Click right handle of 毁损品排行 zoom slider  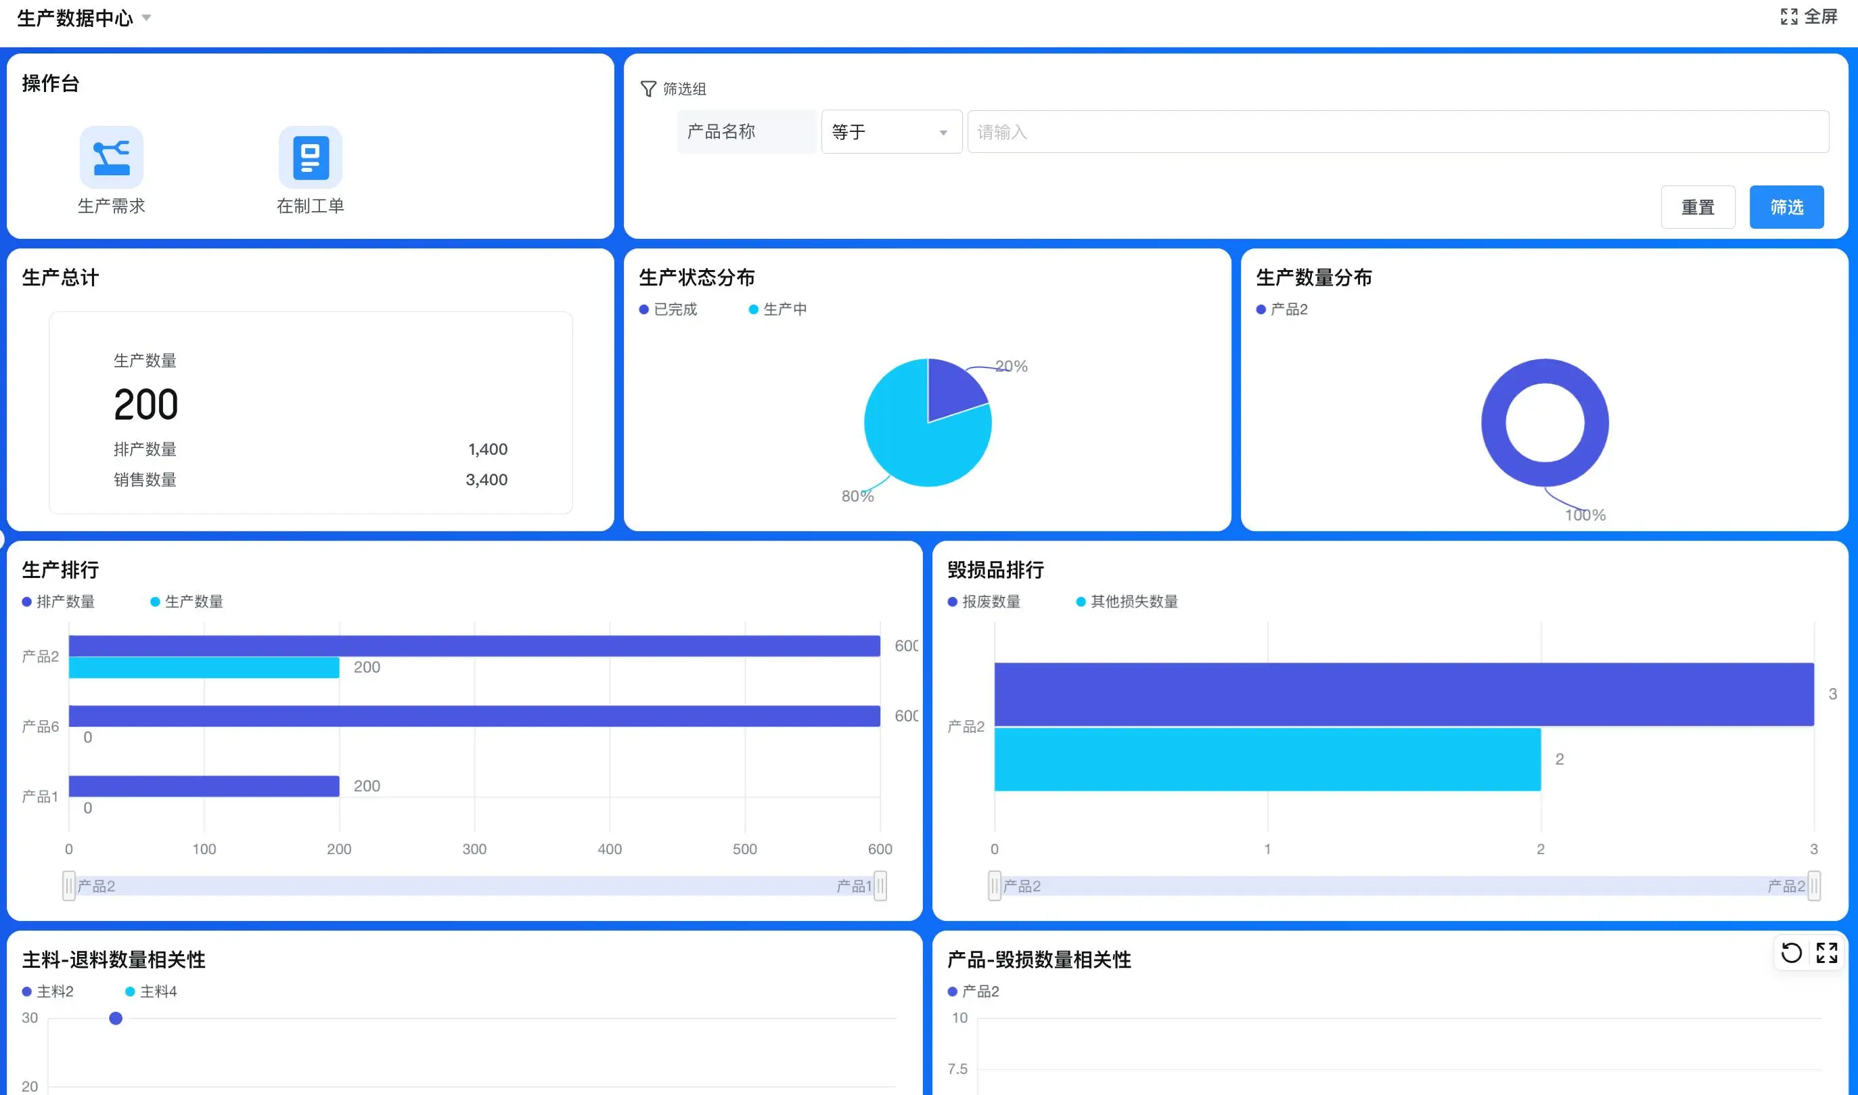coord(1814,885)
